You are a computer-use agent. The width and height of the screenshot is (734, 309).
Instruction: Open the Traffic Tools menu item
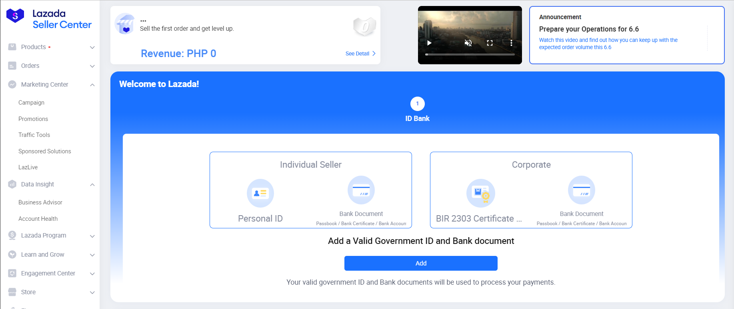click(34, 135)
